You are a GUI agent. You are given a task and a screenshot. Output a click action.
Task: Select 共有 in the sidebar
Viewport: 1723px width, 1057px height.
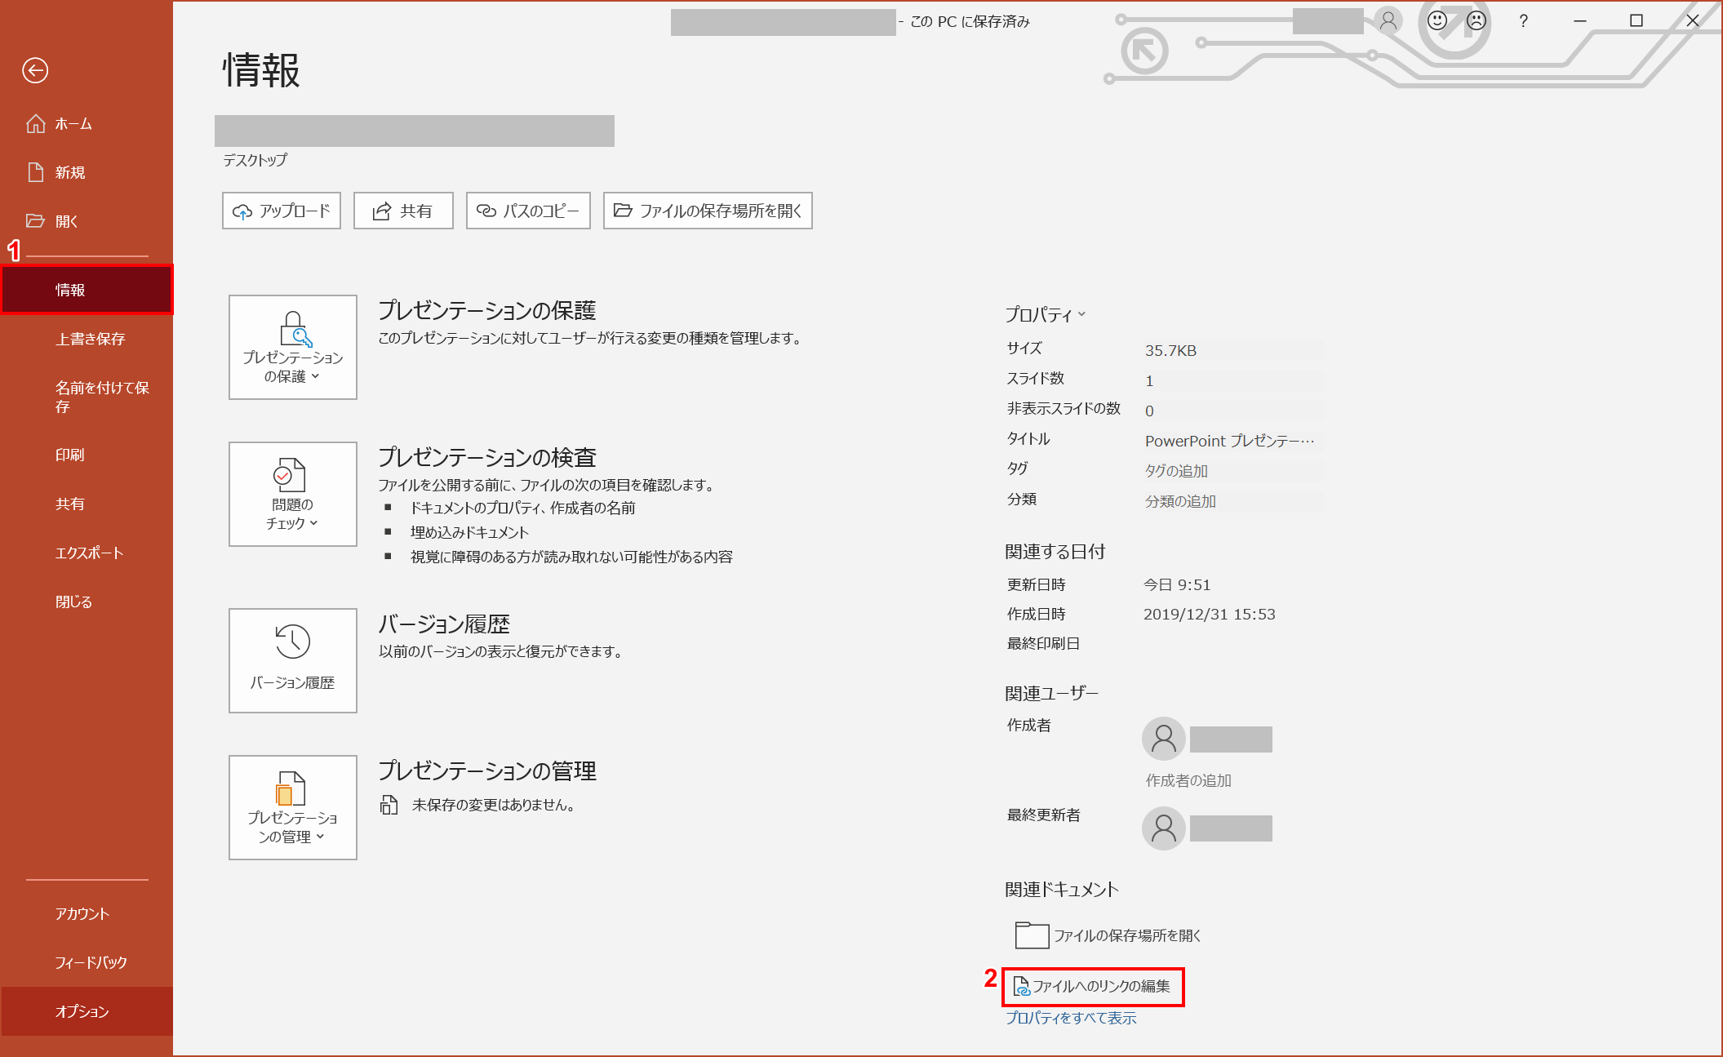(x=87, y=504)
